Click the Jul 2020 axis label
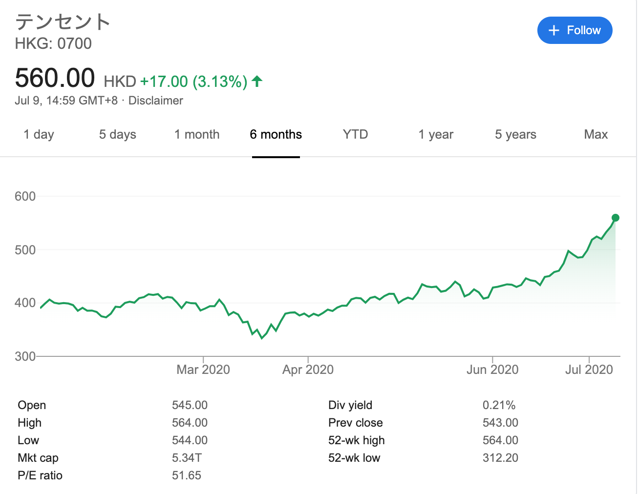Viewport: 638px width, 494px height. (589, 370)
